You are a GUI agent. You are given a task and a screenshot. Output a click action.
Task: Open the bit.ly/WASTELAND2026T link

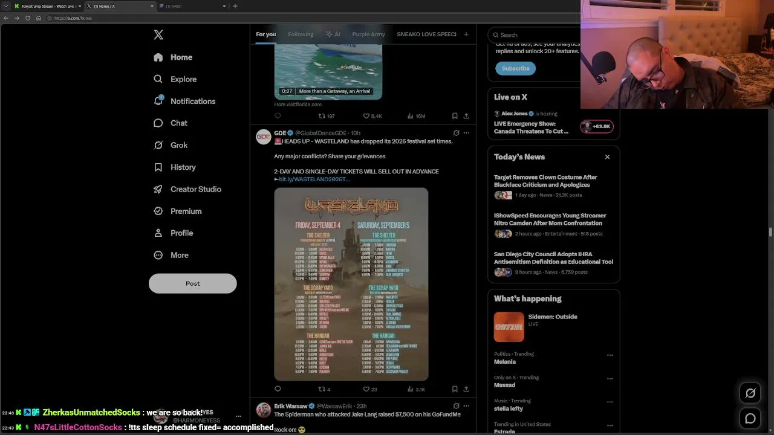tap(313, 179)
